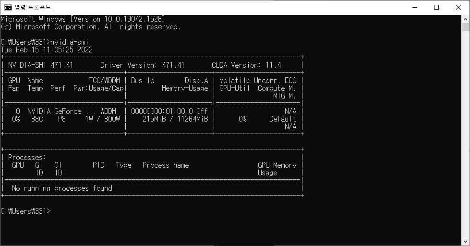The image size is (470, 246).
Task: Minimize the command prompt window
Action: (x=415, y=7)
